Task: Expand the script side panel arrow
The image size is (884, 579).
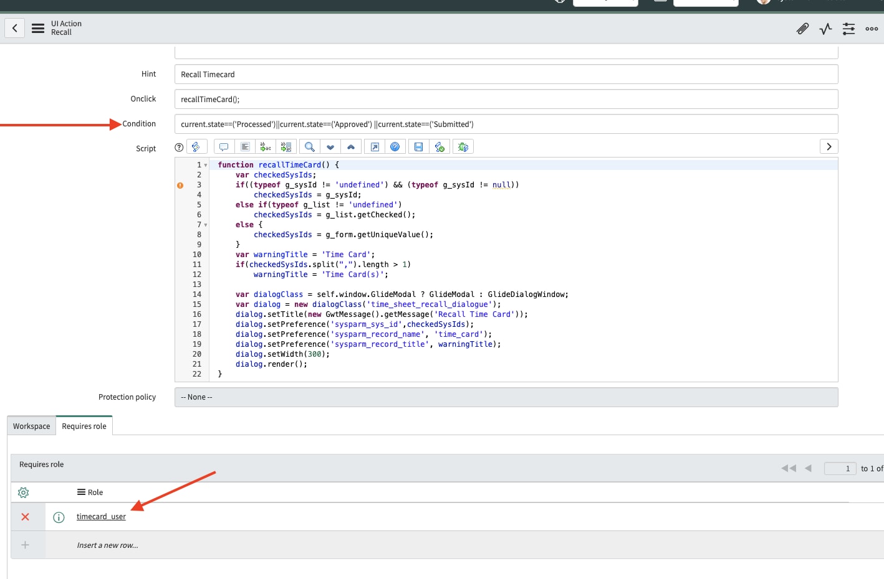Action: (829, 146)
